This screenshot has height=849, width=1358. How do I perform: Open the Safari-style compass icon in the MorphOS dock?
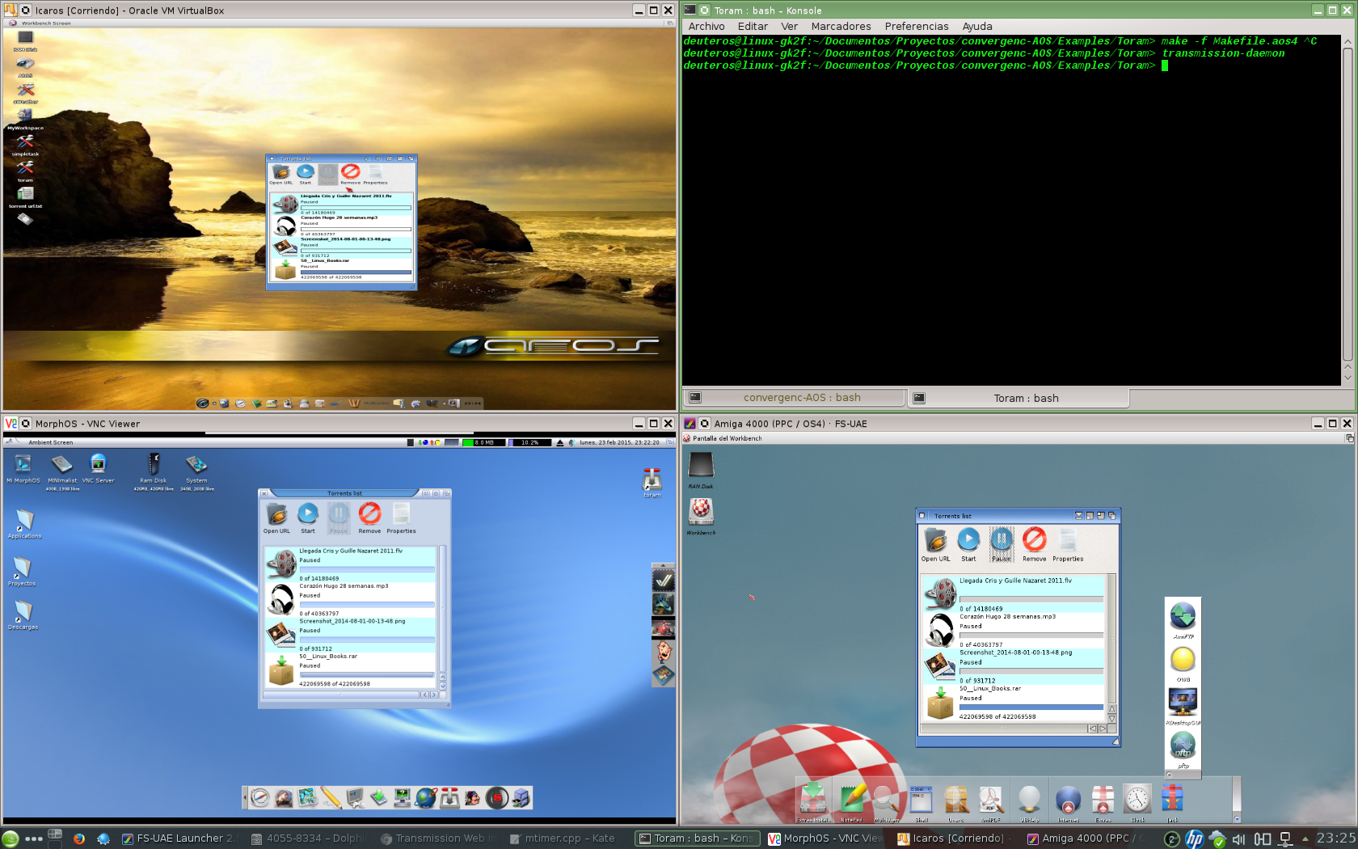[259, 798]
